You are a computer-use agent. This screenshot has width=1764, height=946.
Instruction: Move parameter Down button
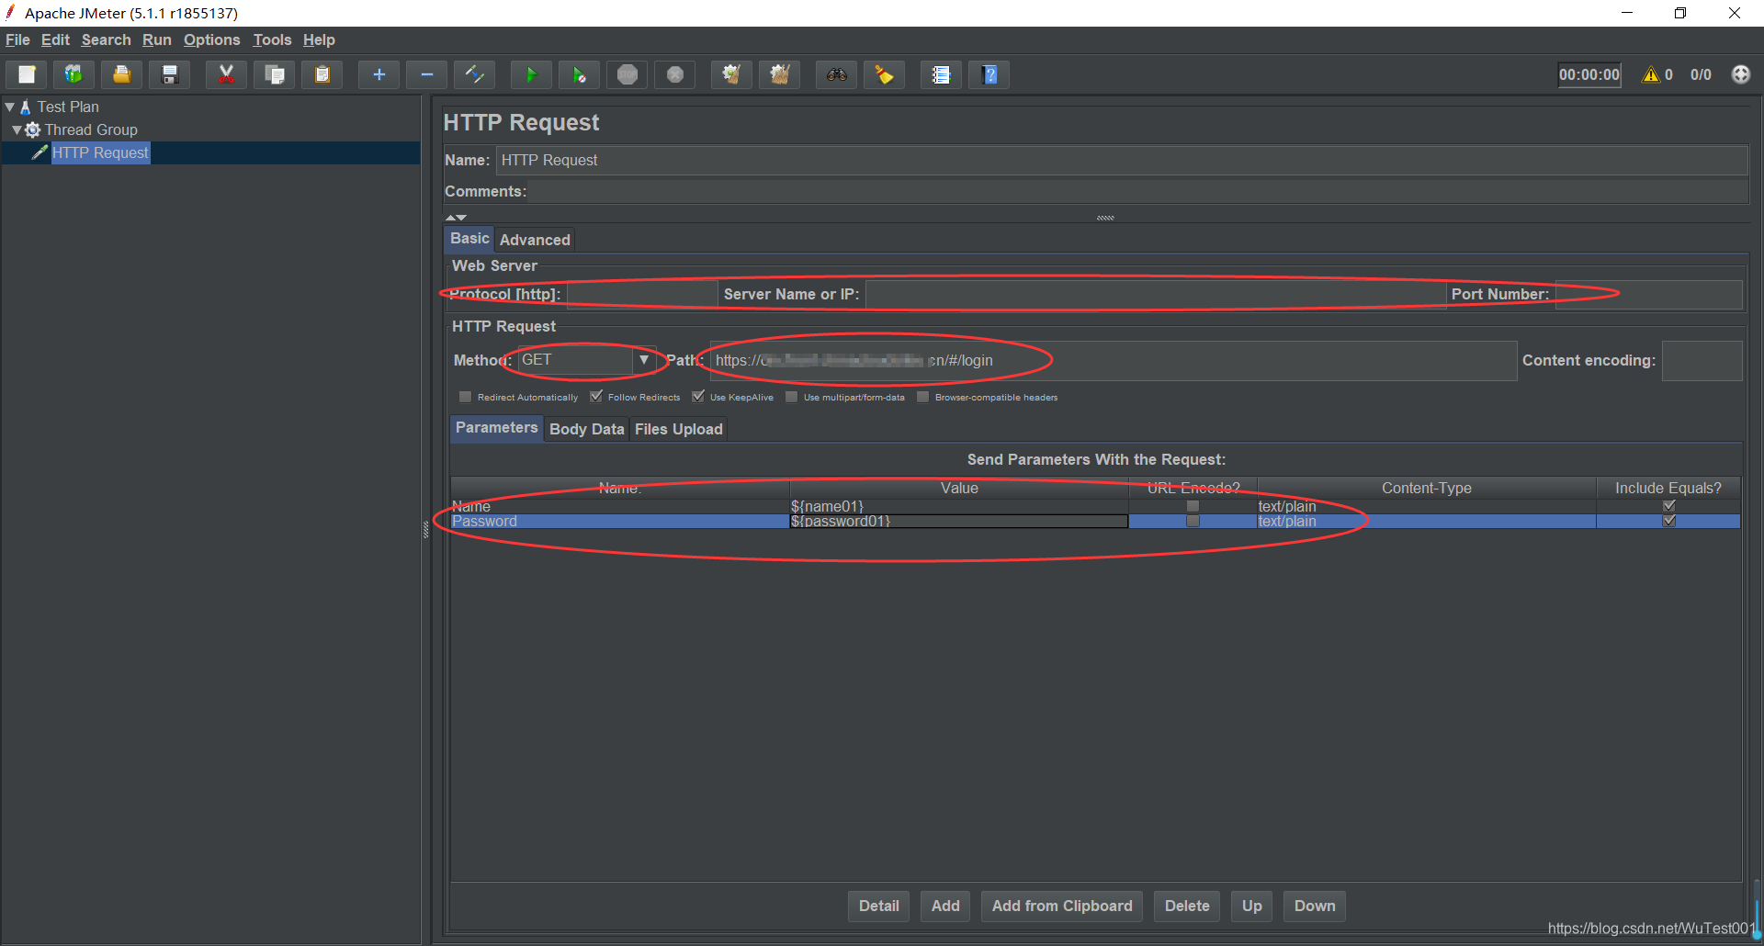(x=1315, y=906)
